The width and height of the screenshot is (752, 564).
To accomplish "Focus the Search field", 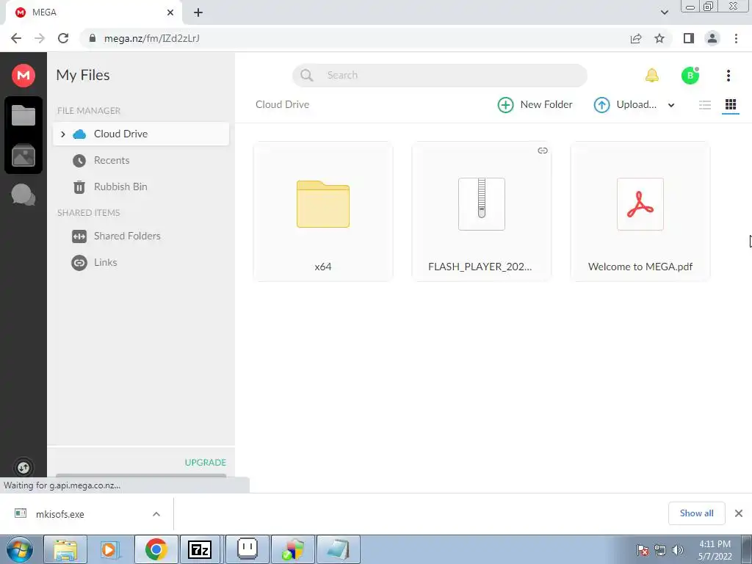I will [x=440, y=76].
